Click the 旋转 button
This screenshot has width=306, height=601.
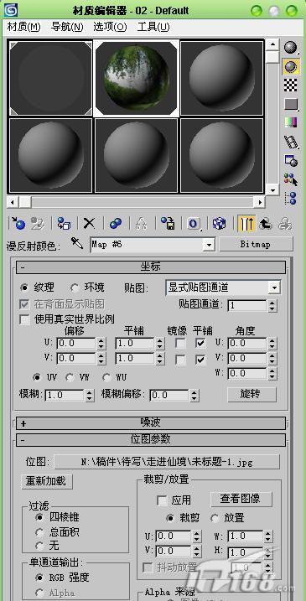click(252, 395)
